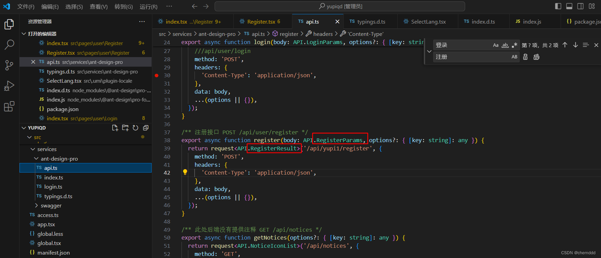601x258 pixels.
Task: Open the Search view in activity bar
Action: coord(9,44)
